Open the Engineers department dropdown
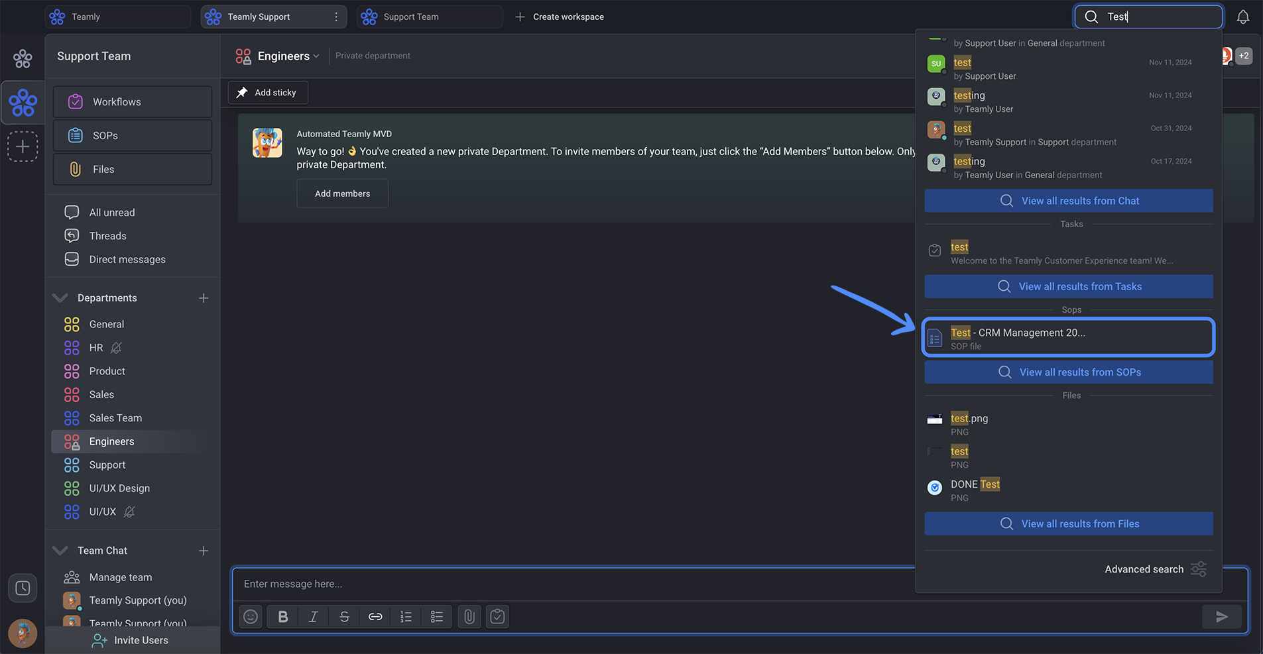This screenshot has height=654, width=1263. click(316, 56)
